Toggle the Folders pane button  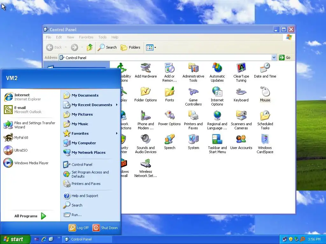click(x=131, y=48)
